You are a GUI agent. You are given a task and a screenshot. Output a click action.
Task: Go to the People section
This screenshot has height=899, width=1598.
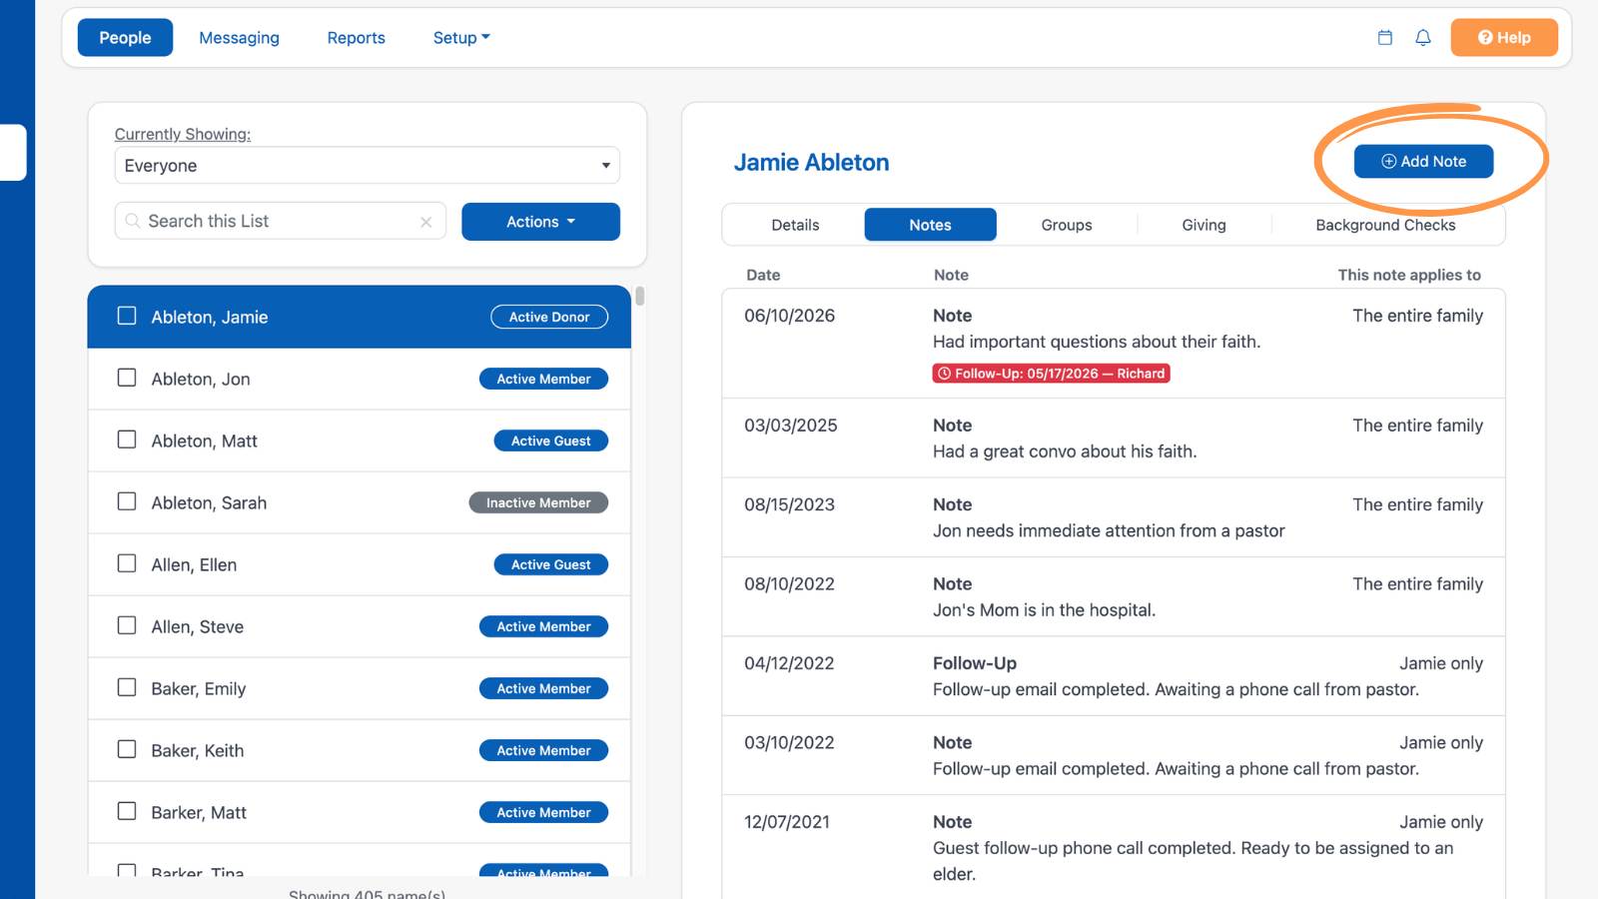coord(125,38)
